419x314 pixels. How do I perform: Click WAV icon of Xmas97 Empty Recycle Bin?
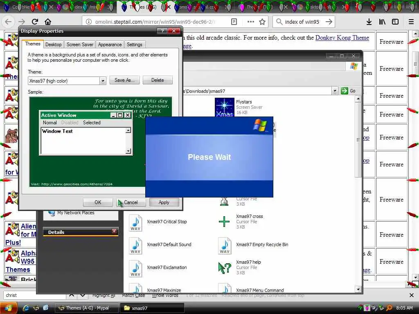pos(225,246)
